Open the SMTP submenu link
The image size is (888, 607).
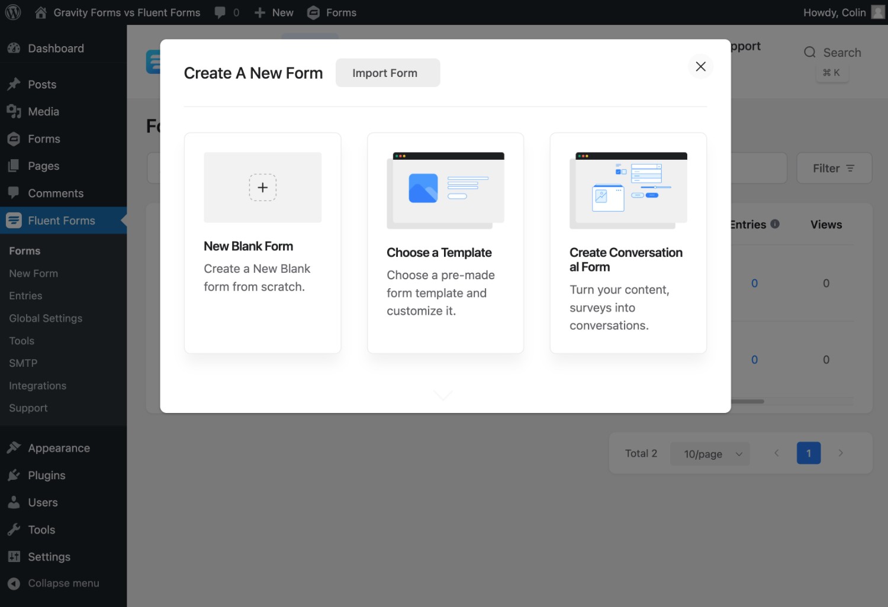[x=23, y=363]
